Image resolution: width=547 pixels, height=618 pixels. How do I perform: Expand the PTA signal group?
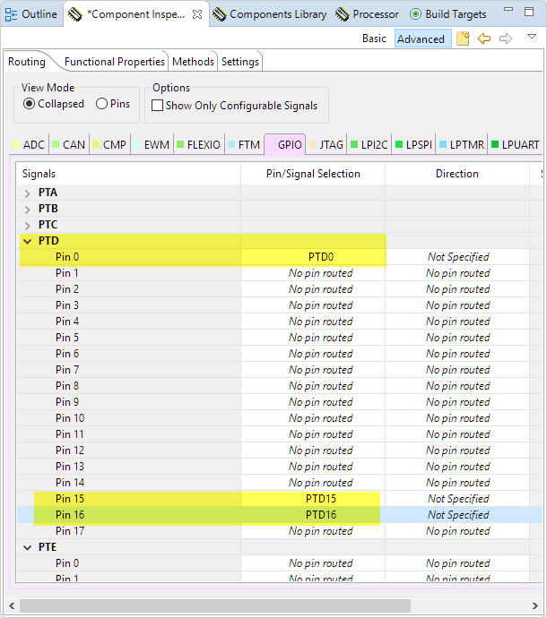point(28,193)
